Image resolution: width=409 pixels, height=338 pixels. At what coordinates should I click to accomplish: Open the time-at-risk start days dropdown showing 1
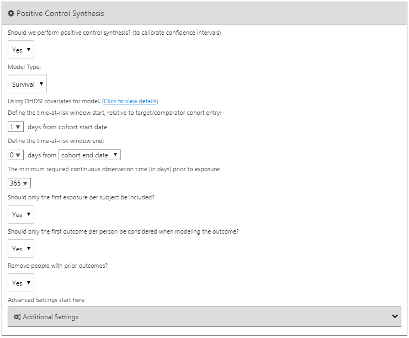coord(15,127)
